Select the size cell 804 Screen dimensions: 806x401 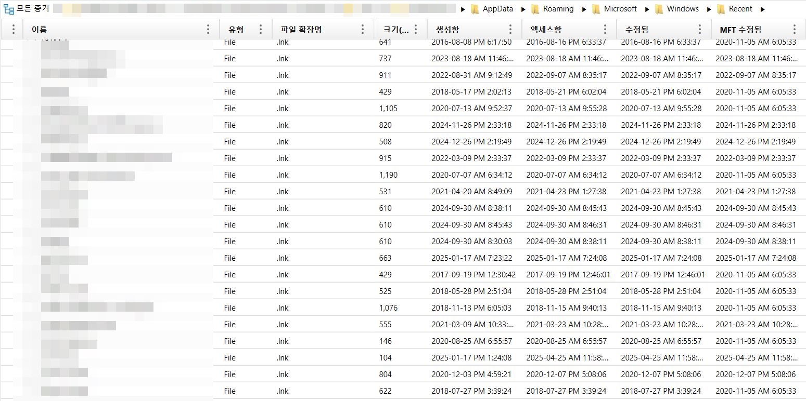click(386, 375)
